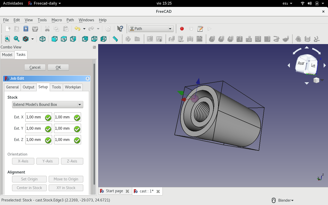Click the Undo arrow icon
Viewport: 328px width, 205px height.
coord(77,29)
